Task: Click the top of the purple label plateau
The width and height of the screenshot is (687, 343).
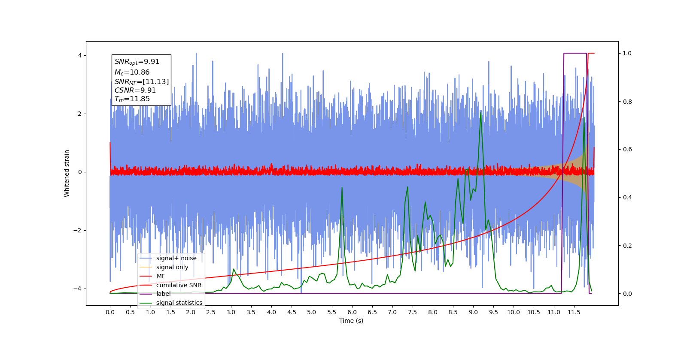Action: point(575,53)
